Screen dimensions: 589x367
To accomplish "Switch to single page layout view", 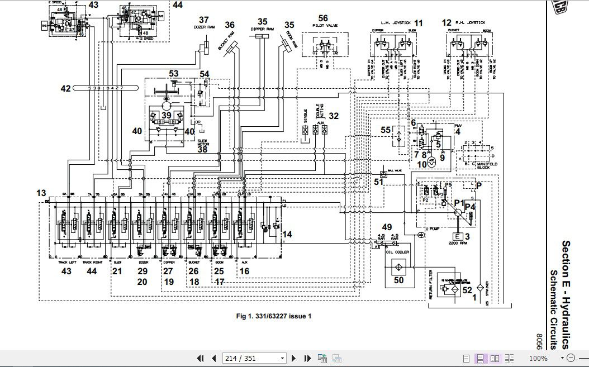I will pyautogui.click(x=466, y=358).
